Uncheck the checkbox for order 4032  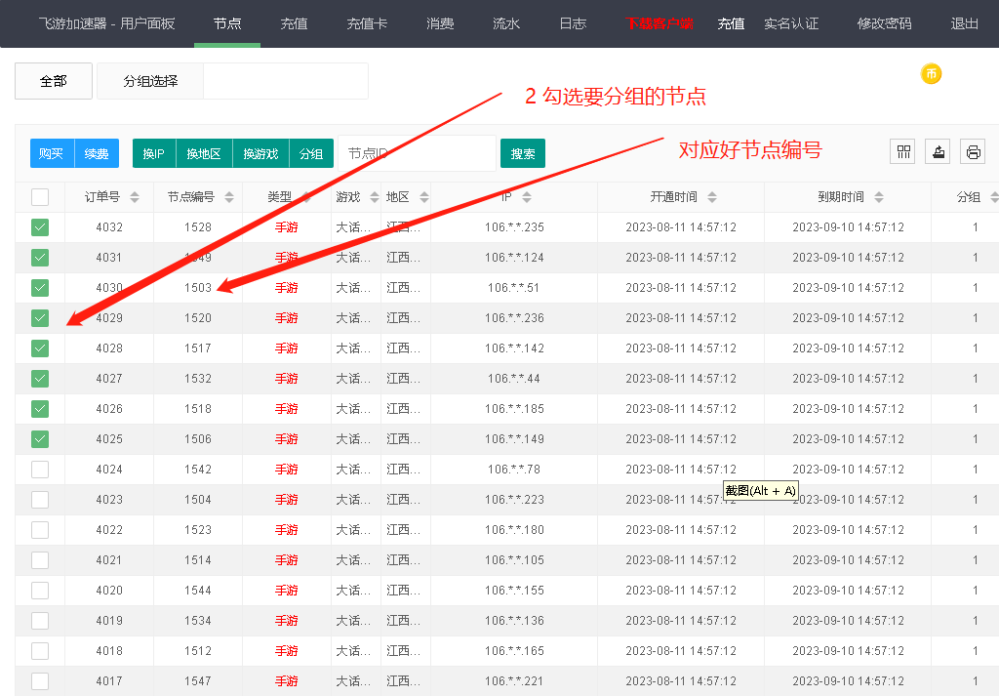point(40,226)
